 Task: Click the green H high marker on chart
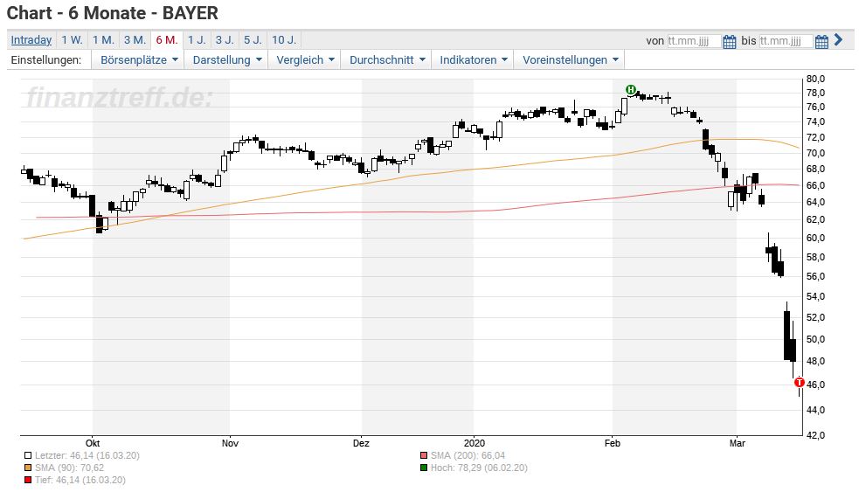tap(631, 89)
